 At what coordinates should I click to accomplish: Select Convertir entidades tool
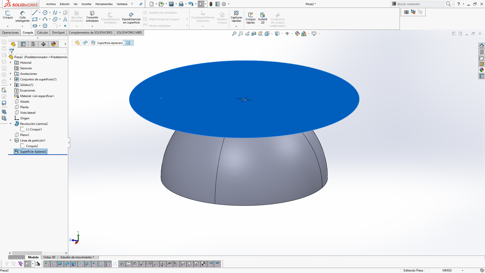click(x=92, y=16)
